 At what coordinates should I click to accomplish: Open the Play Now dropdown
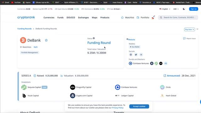(x=189, y=29)
